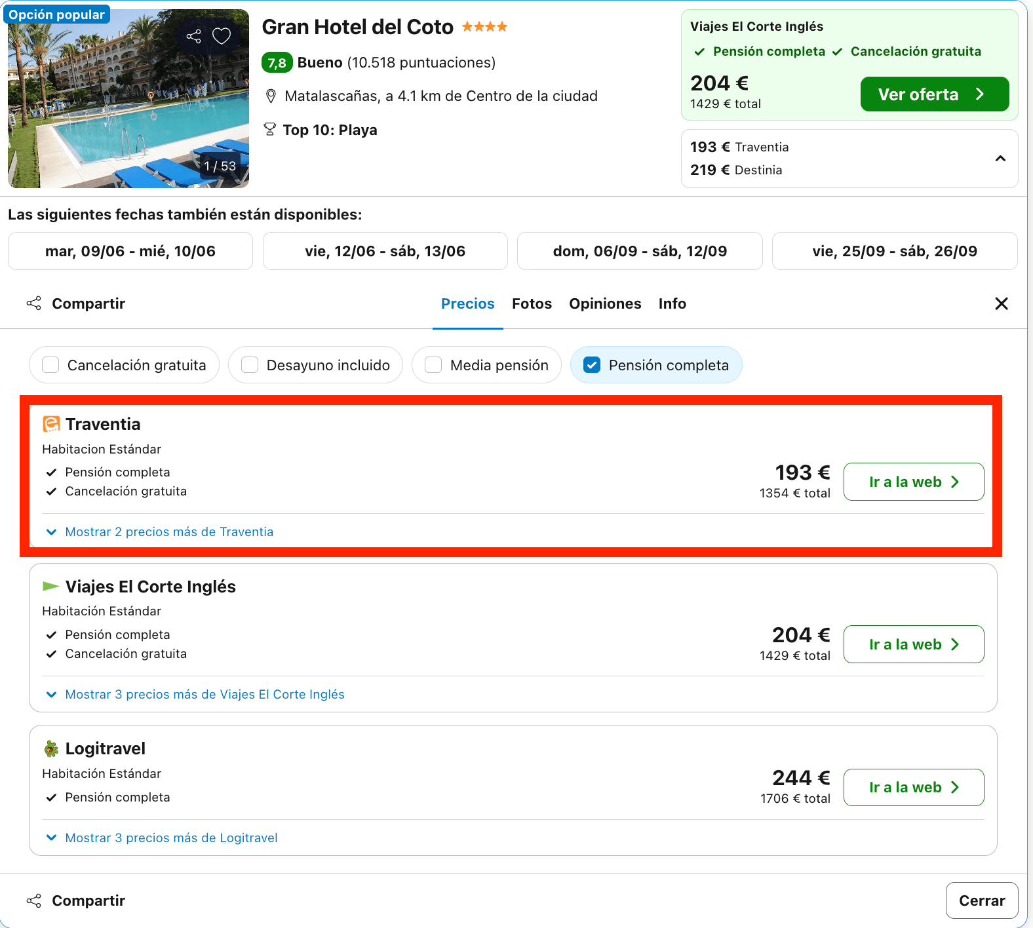
Task: Click the 1354 € total under Traventia
Action: coord(794,493)
